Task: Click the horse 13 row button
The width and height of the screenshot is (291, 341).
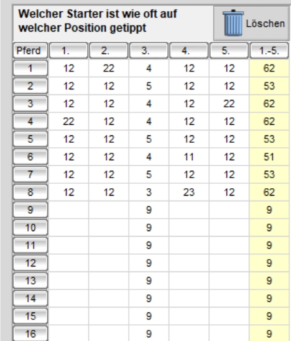Action: (x=30, y=281)
